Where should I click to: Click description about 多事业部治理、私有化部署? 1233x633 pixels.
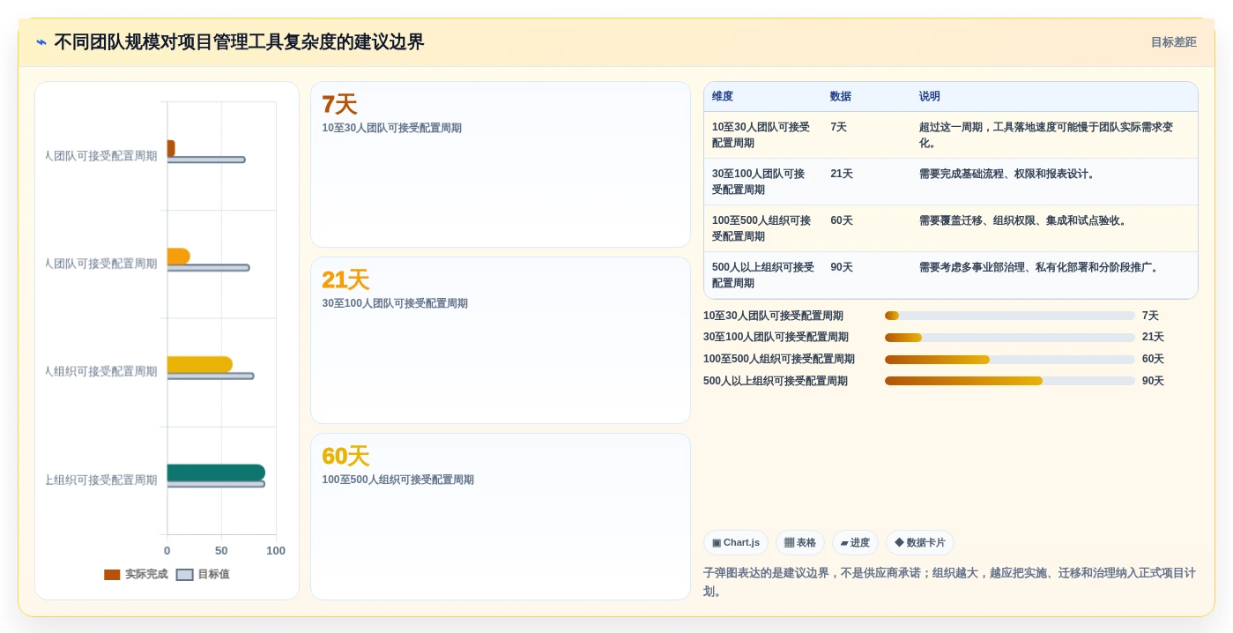[x=1041, y=267]
